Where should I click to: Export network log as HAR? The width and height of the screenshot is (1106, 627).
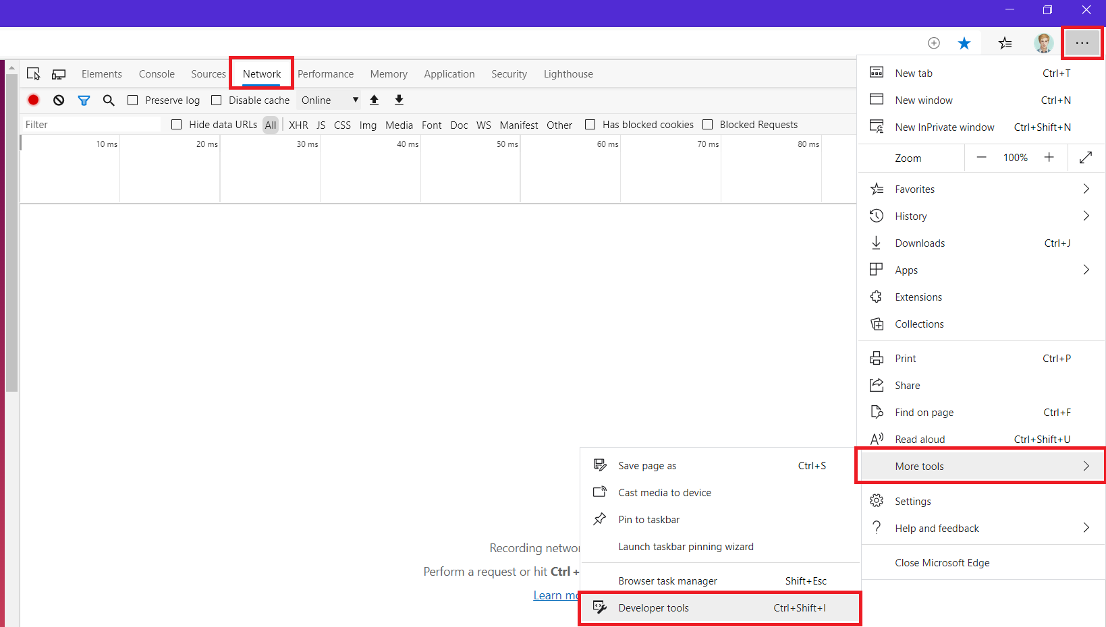pyautogui.click(x=399, y=100)
